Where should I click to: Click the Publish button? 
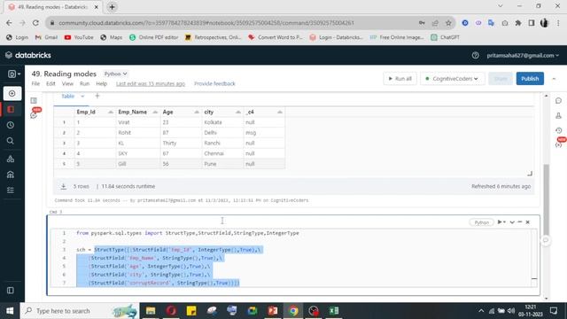[530, 79]
